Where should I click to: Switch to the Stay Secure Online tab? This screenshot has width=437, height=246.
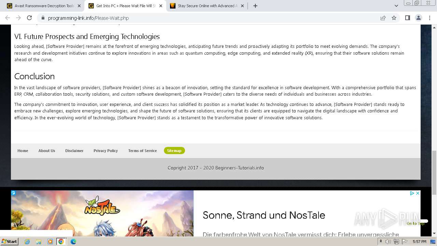(x=207, y=6)
